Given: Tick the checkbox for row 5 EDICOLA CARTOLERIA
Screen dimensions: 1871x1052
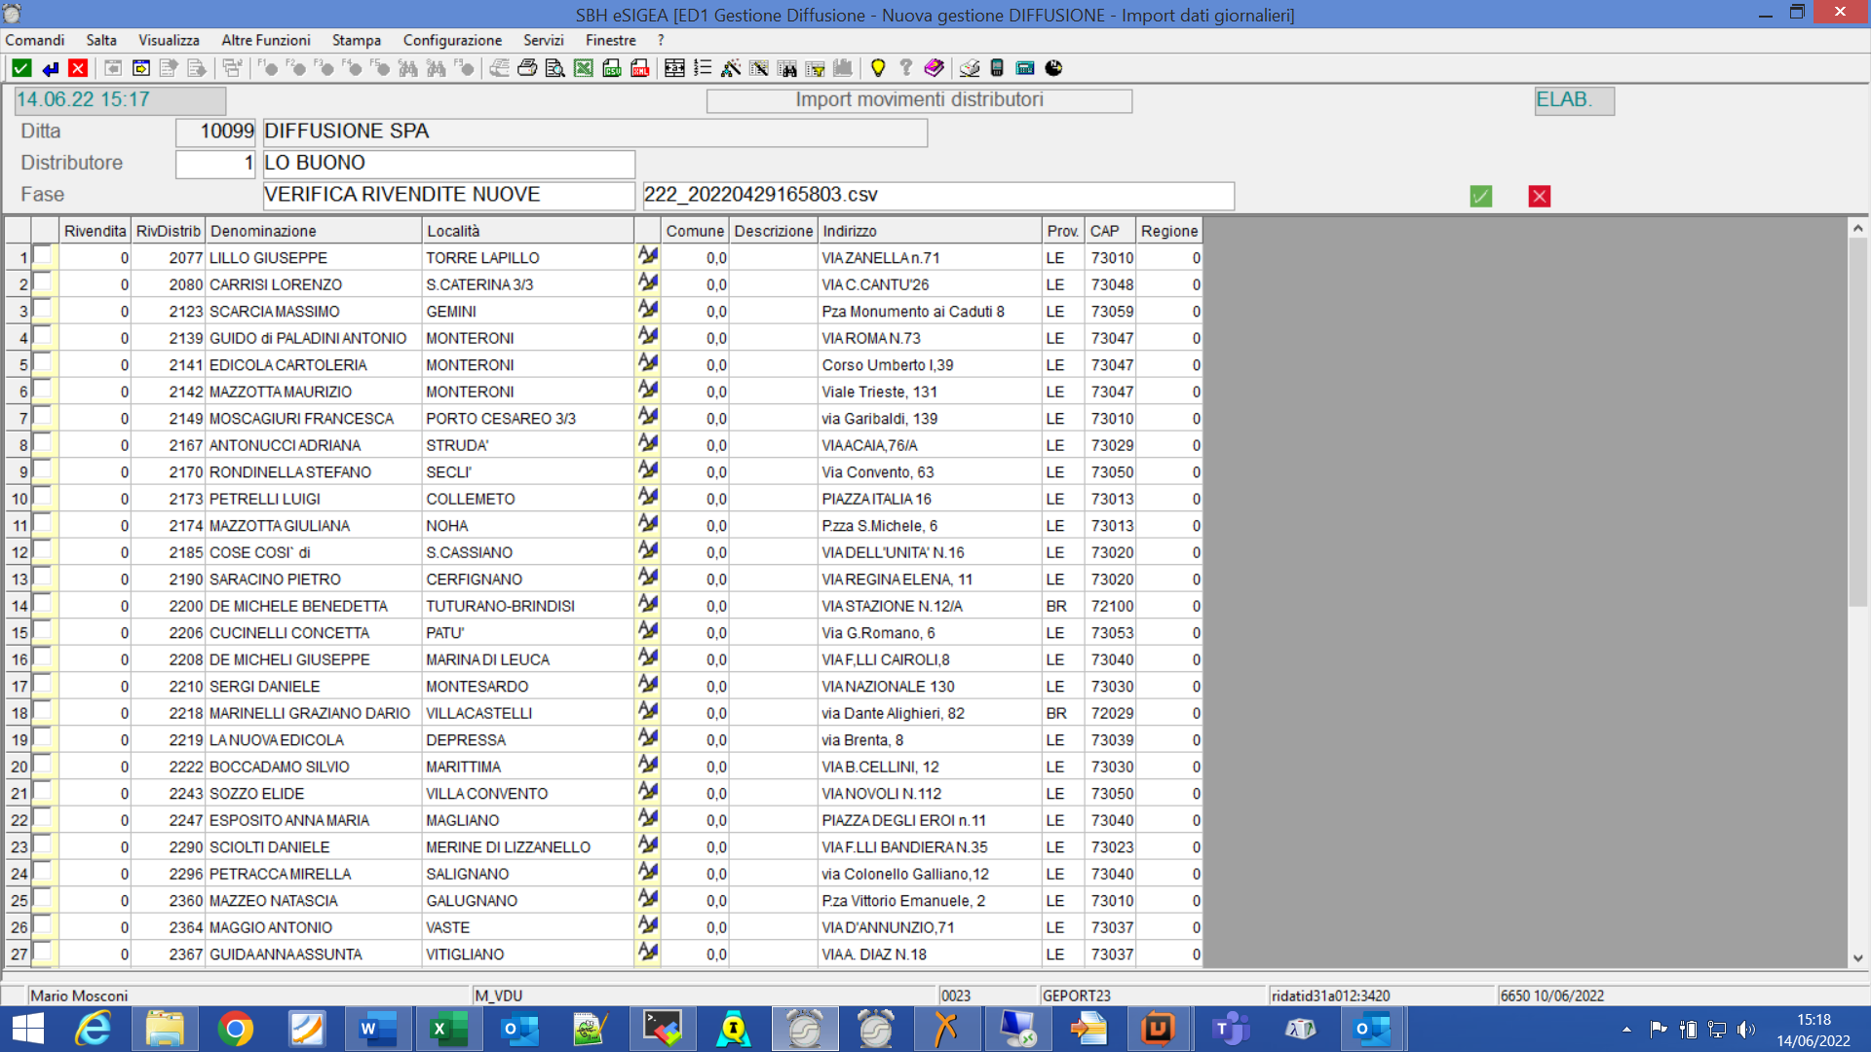Looking at the screenshot, I should tap(42, 362).
